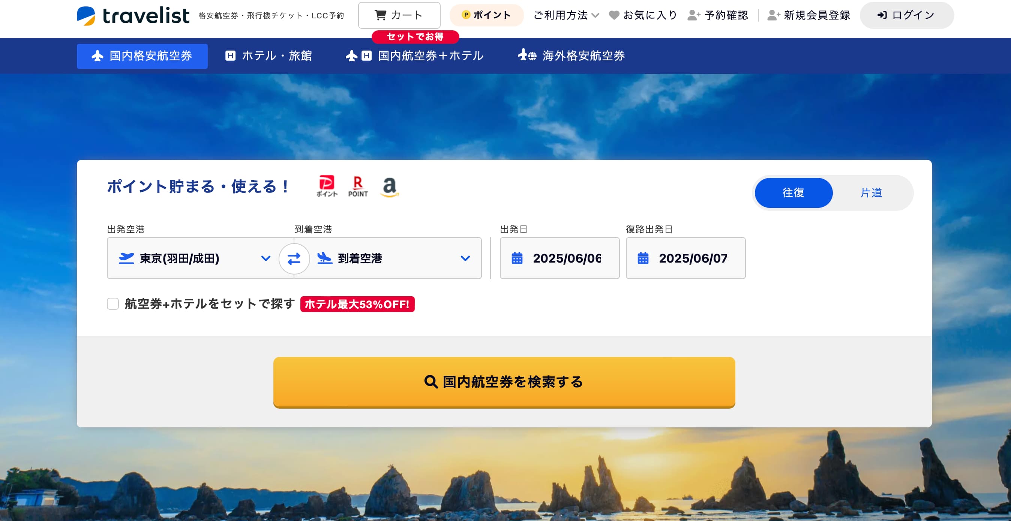Switch to 海外格安航空券 tab
This screenshot has width=1011, height=521.
[x=571, y=56]
